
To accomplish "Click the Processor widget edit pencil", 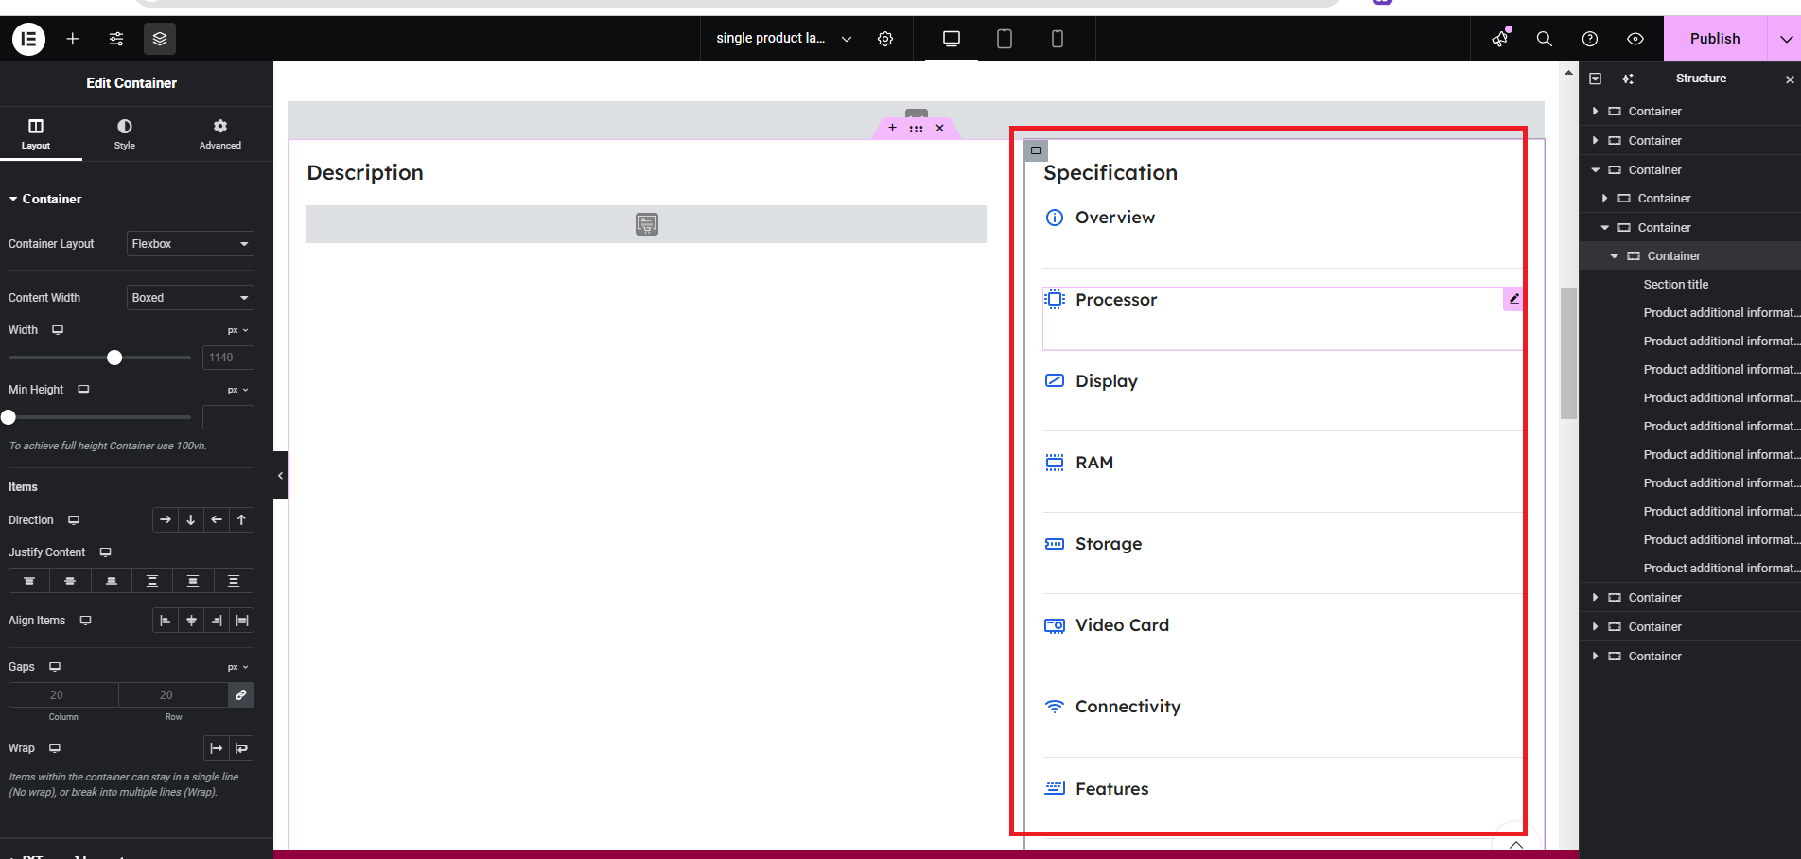I will click(1513, 298).
